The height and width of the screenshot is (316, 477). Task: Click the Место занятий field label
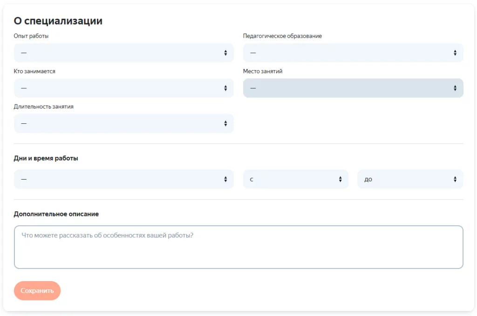click(x=263, y=71)
